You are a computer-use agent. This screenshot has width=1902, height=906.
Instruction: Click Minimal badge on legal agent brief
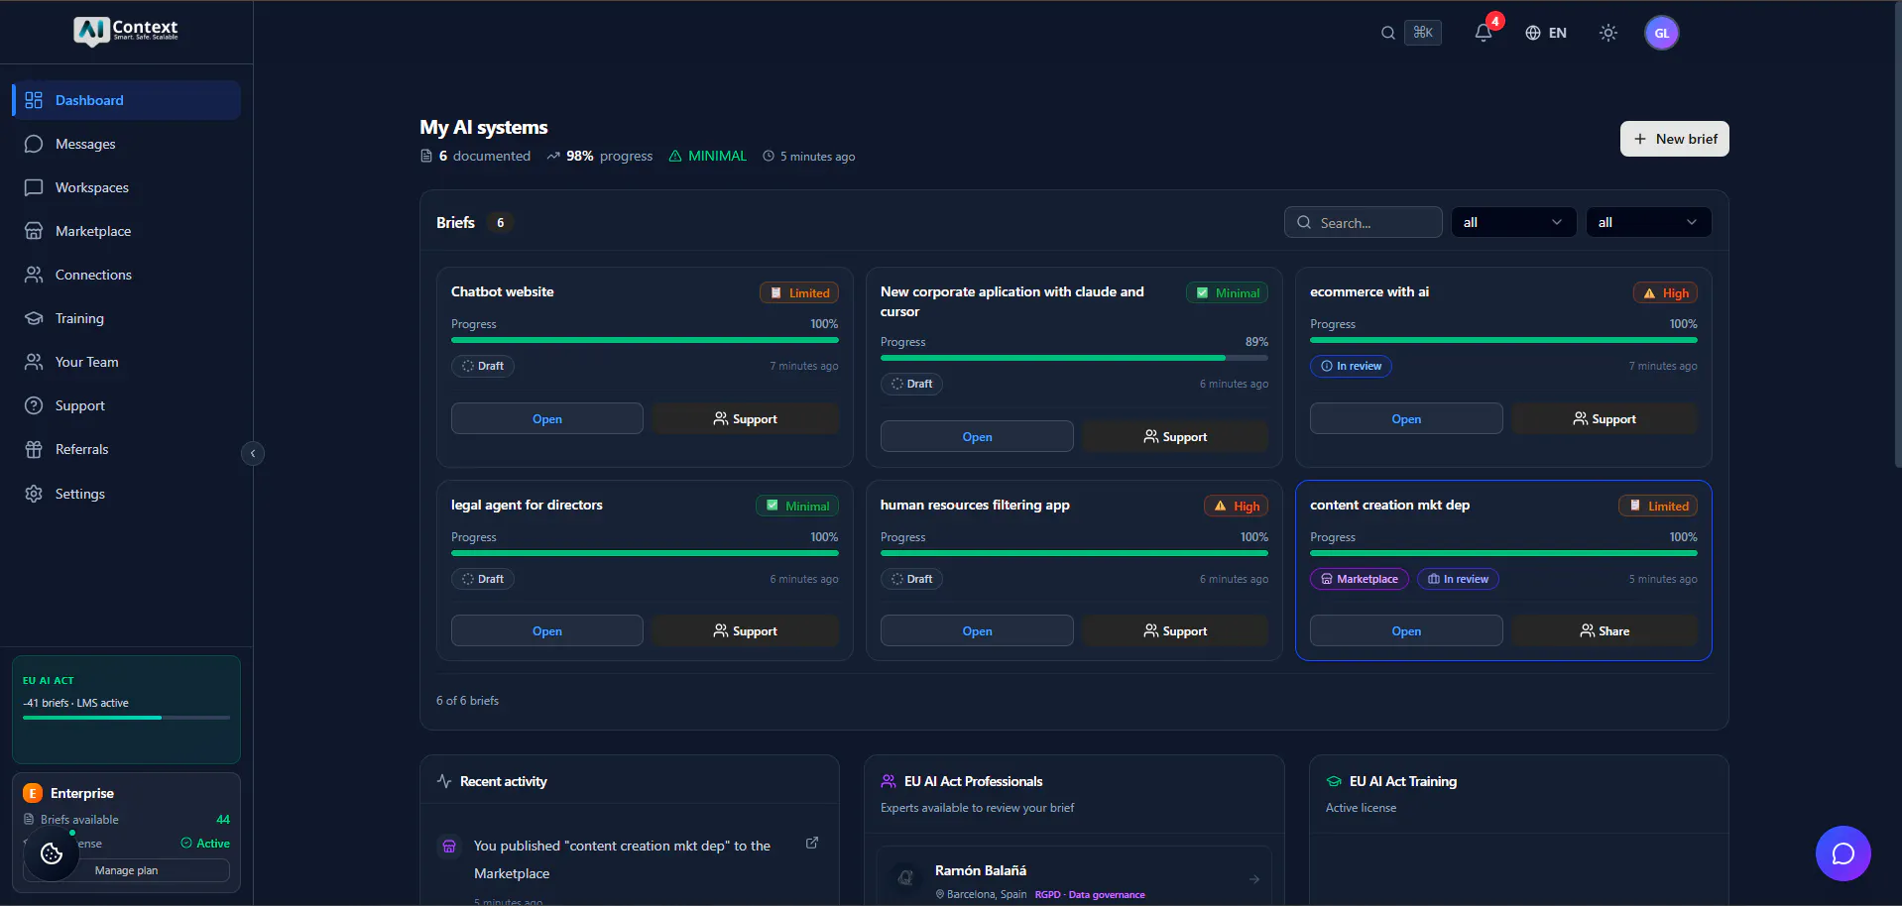[797, 506]
